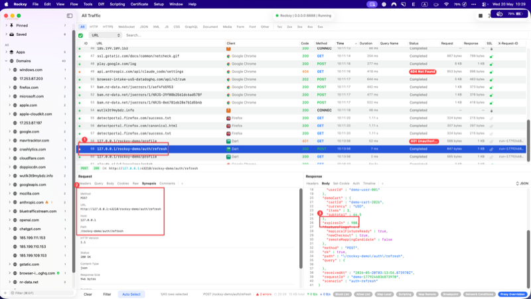Switch to the response Set-Cookie tab
This screenshot has height=299, width=531.
341,184
